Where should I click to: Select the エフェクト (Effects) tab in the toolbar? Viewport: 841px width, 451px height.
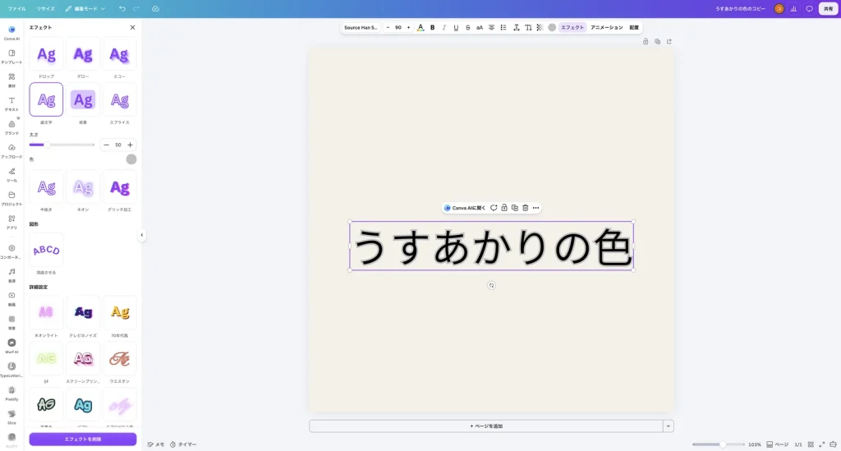pos(572,27)
